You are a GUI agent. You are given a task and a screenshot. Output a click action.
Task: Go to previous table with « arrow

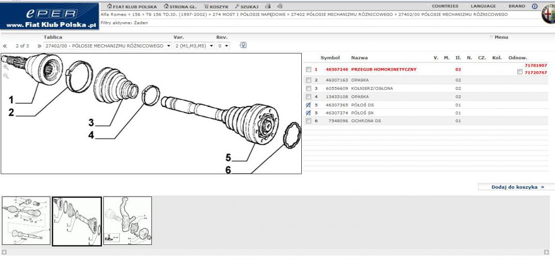pyautogui.click(x=5, y=46)
